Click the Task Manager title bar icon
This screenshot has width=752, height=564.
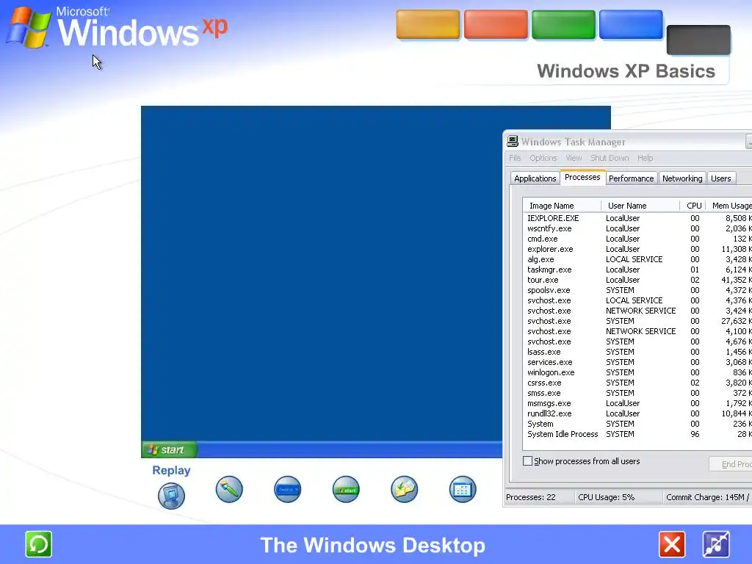tap(513, 141)
